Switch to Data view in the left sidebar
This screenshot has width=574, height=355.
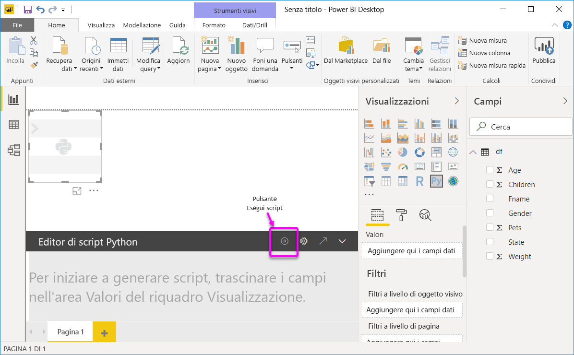tap(13, 124)
